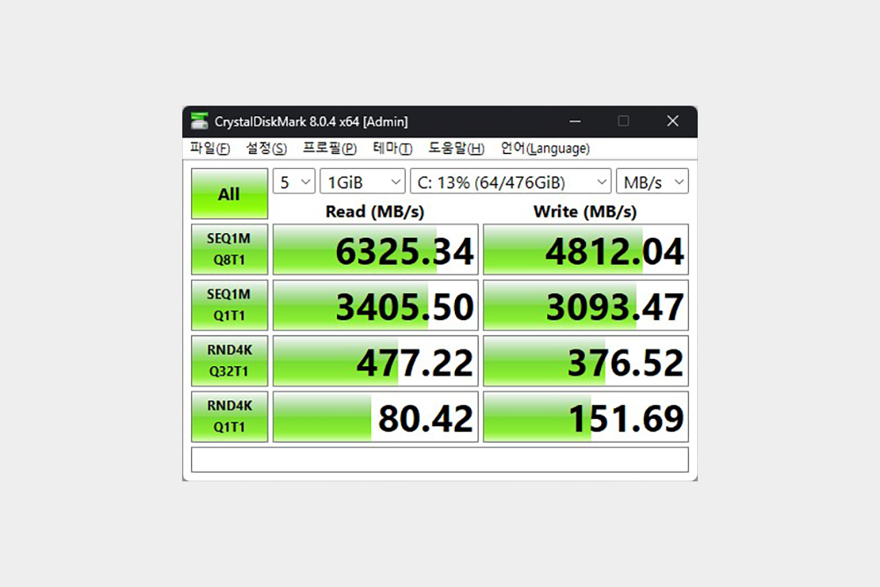The width and height of the screenshot is (880, 587).
Task: Open the 도움말(H) menu
Action: pyautogui.click(x=456, y=148)
